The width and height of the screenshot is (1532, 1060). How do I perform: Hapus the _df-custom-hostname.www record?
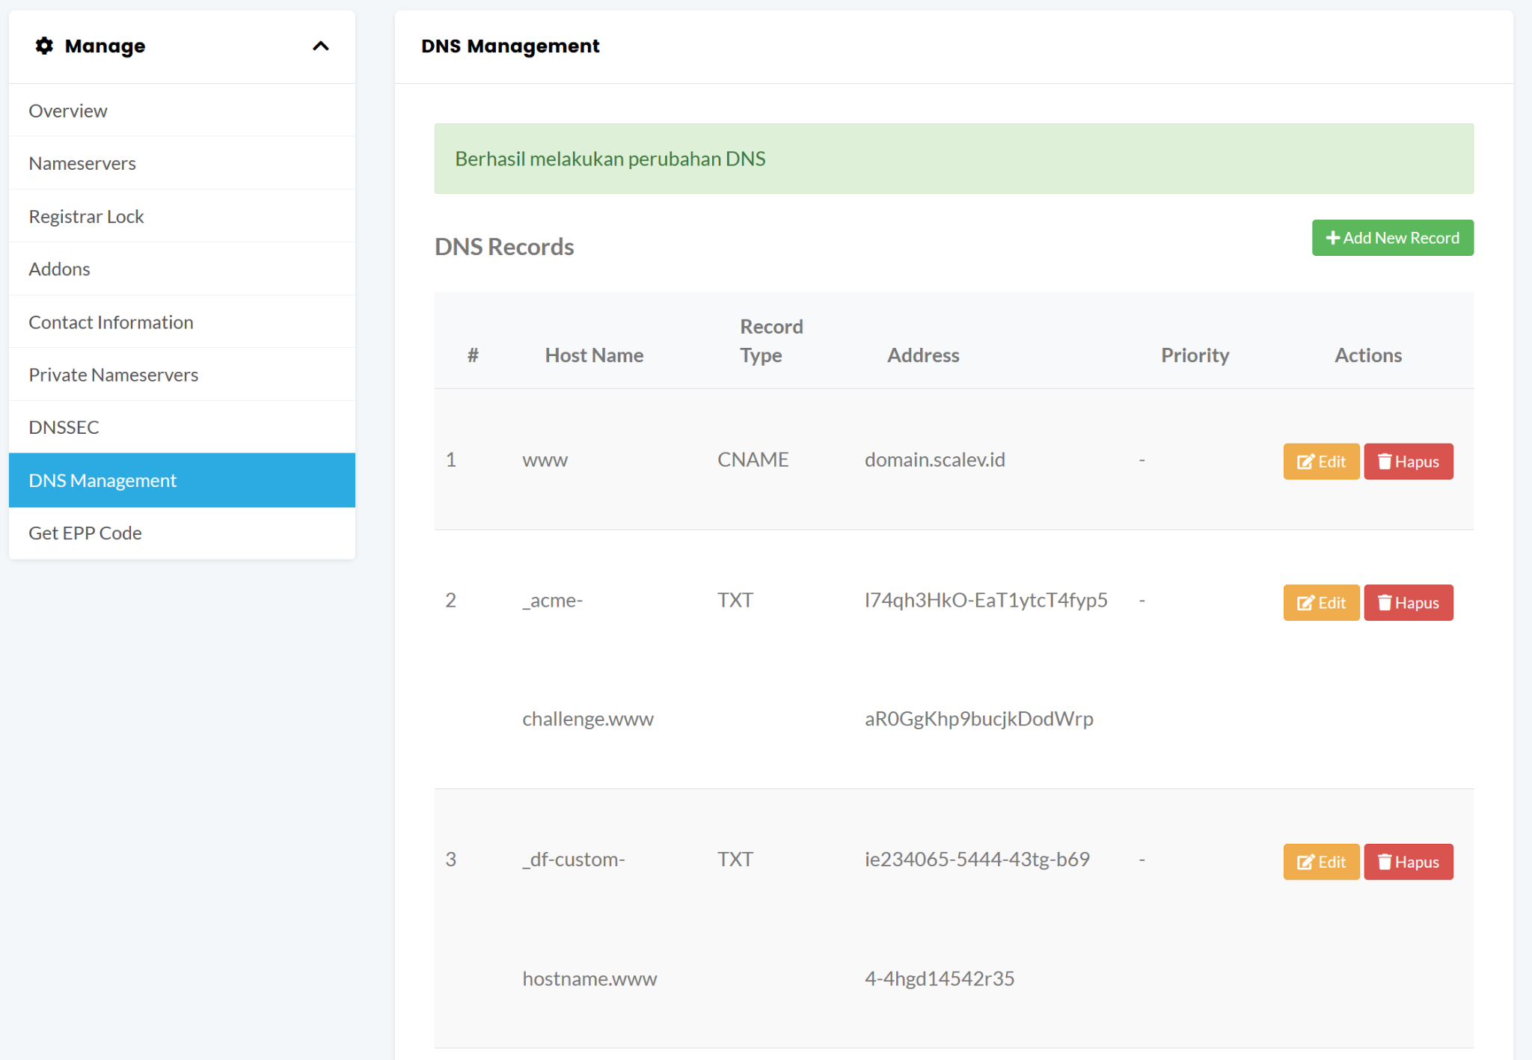click(x=1408, y=862)
